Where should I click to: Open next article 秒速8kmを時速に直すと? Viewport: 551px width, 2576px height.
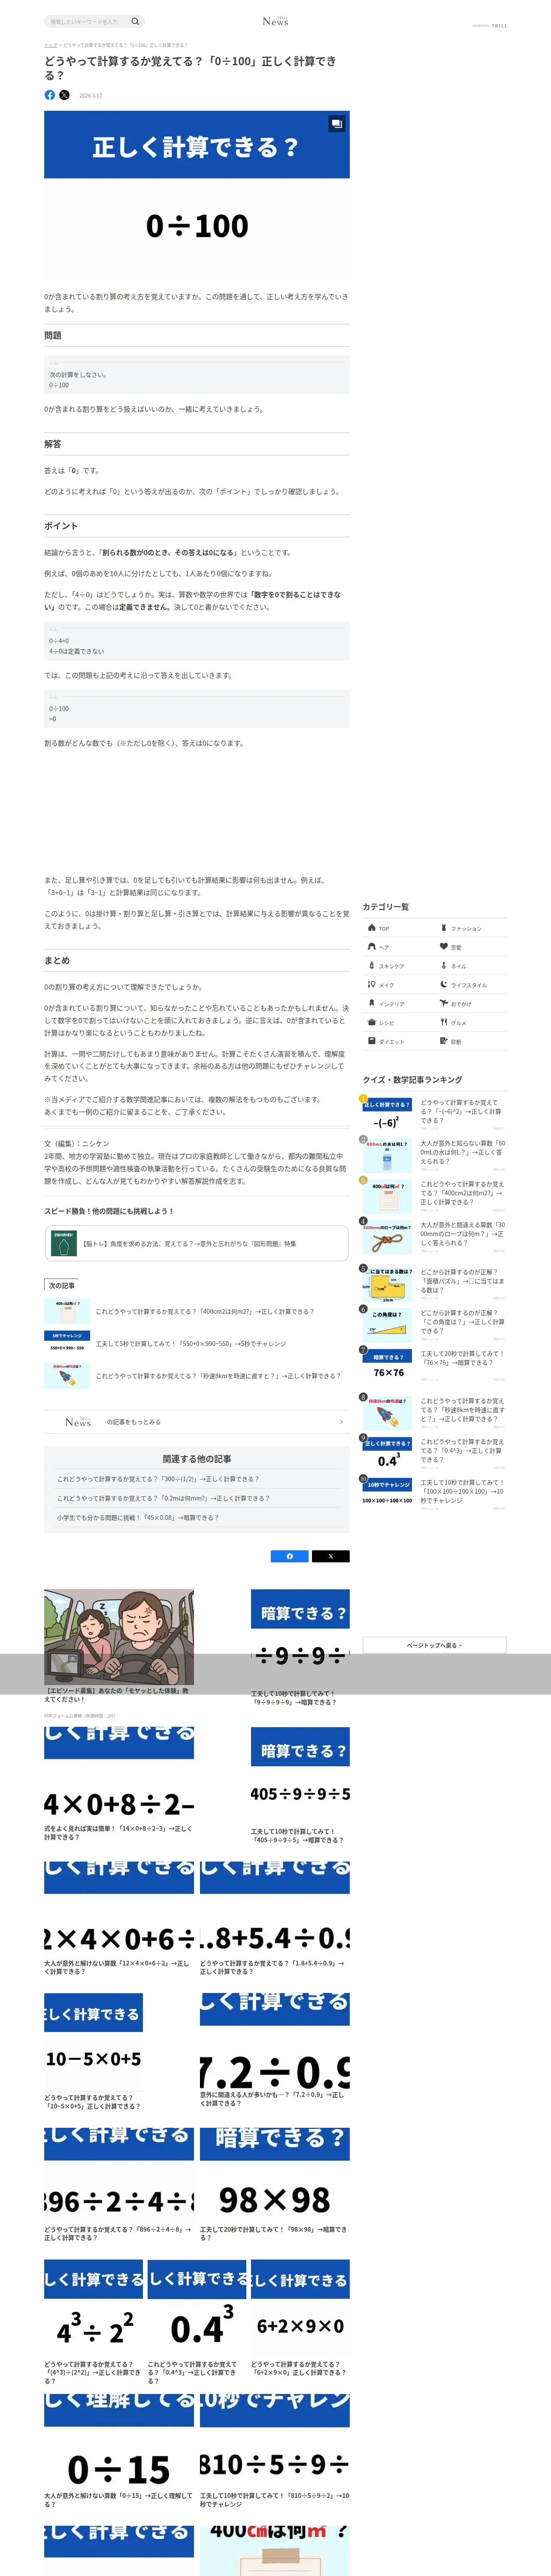[x=197, y=1376]
